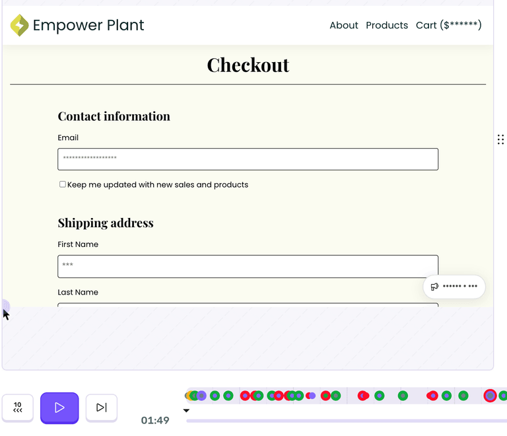The width and height of the screenshot is (507, 436).
Task: Focus the First Name input field
Action: 248,266
